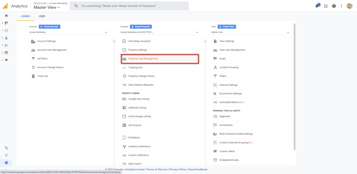
Task: Open Property User Management
Action: point(160,58)
